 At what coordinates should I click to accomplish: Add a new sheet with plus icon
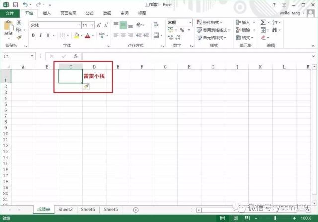(x=136, y=210)
